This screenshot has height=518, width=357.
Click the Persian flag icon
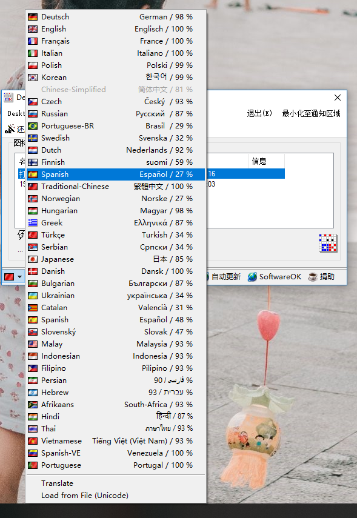pos(33,380)
